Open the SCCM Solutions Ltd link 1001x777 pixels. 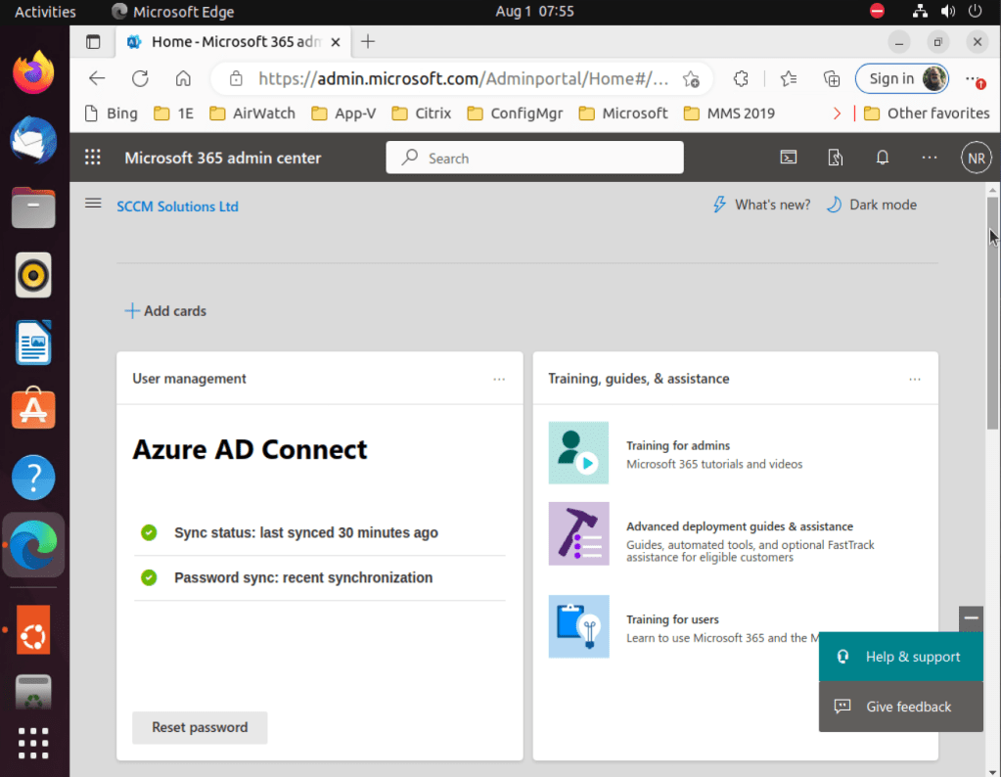[177, 206]
